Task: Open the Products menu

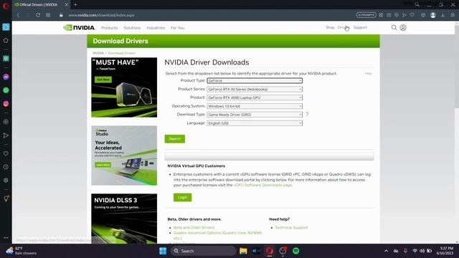Action: [110, 28]
